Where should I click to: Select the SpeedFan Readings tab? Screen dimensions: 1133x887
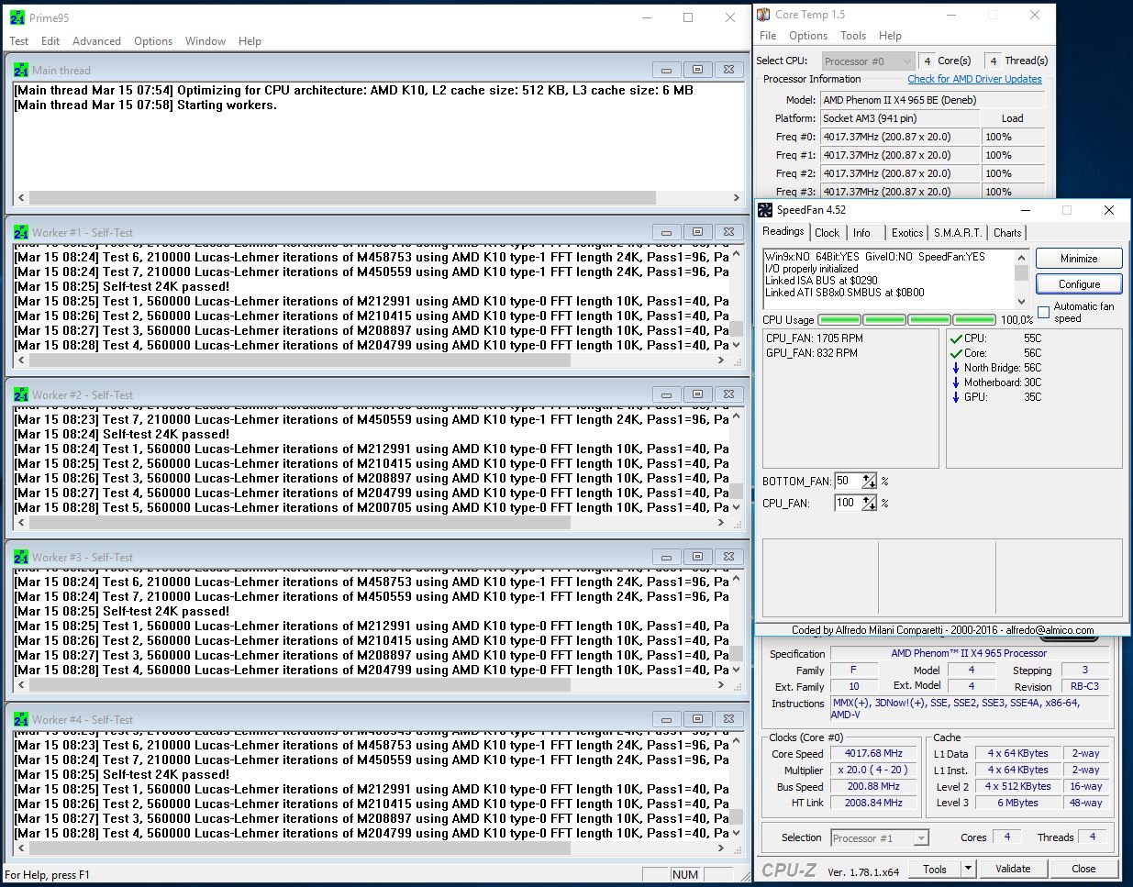783,232
